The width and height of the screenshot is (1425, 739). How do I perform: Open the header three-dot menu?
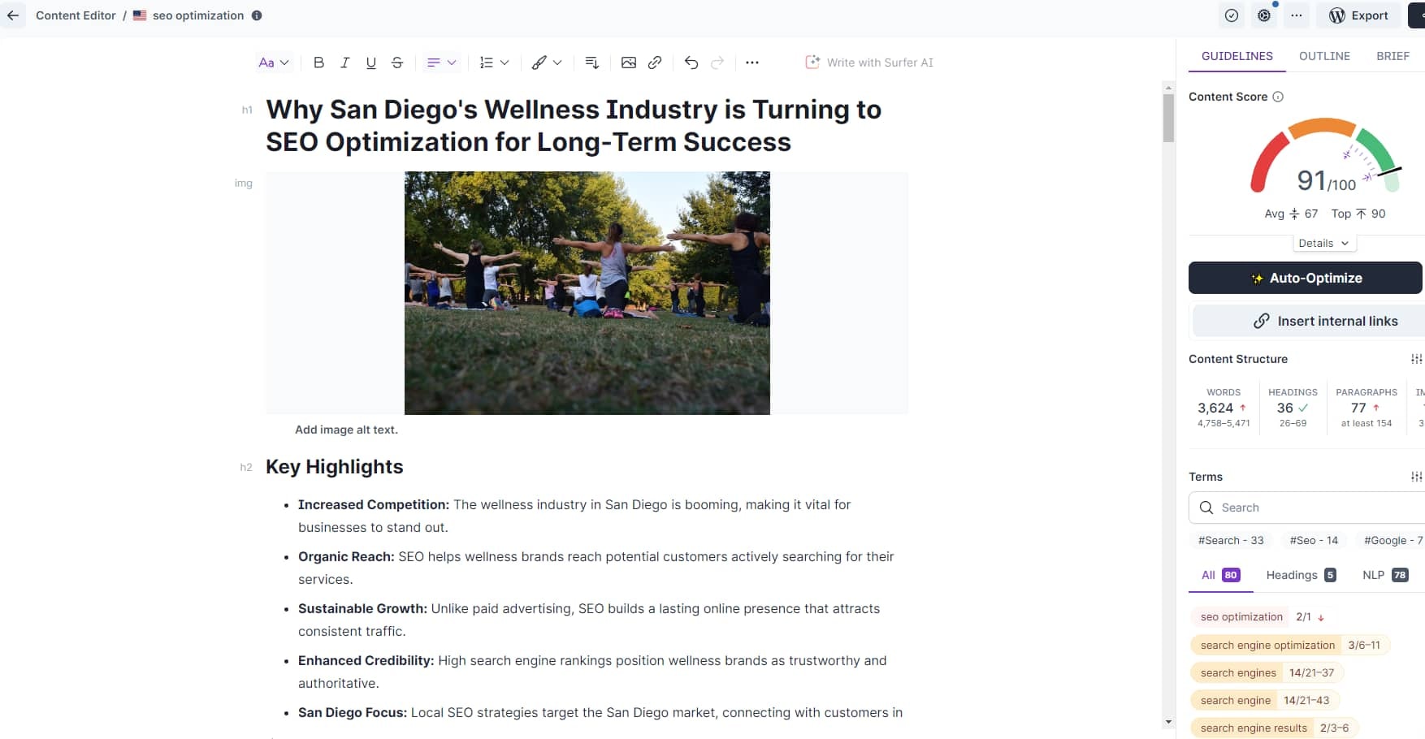(1297, 15)
